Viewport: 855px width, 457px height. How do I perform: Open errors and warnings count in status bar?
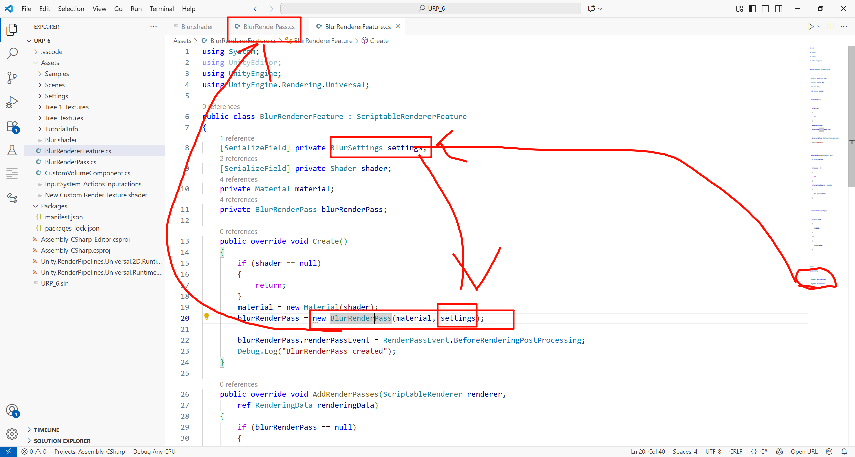click(34, 452)
